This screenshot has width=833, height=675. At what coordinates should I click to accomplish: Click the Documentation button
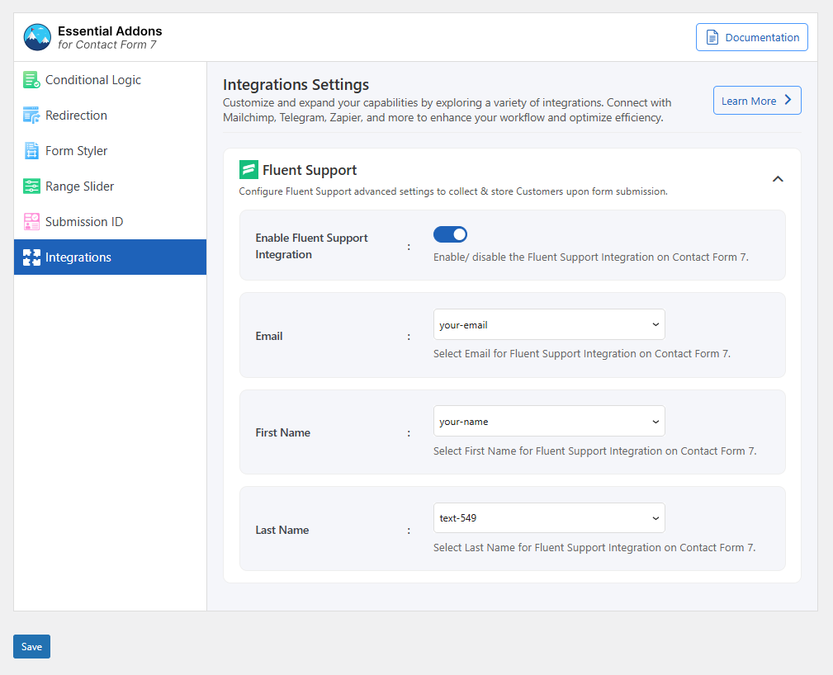pos(752,37)
